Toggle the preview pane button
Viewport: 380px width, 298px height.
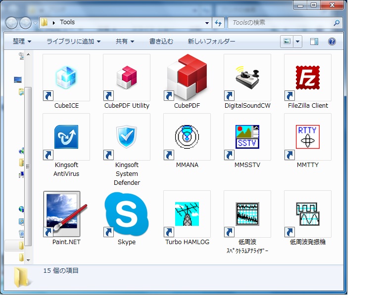tap(314, 42)
